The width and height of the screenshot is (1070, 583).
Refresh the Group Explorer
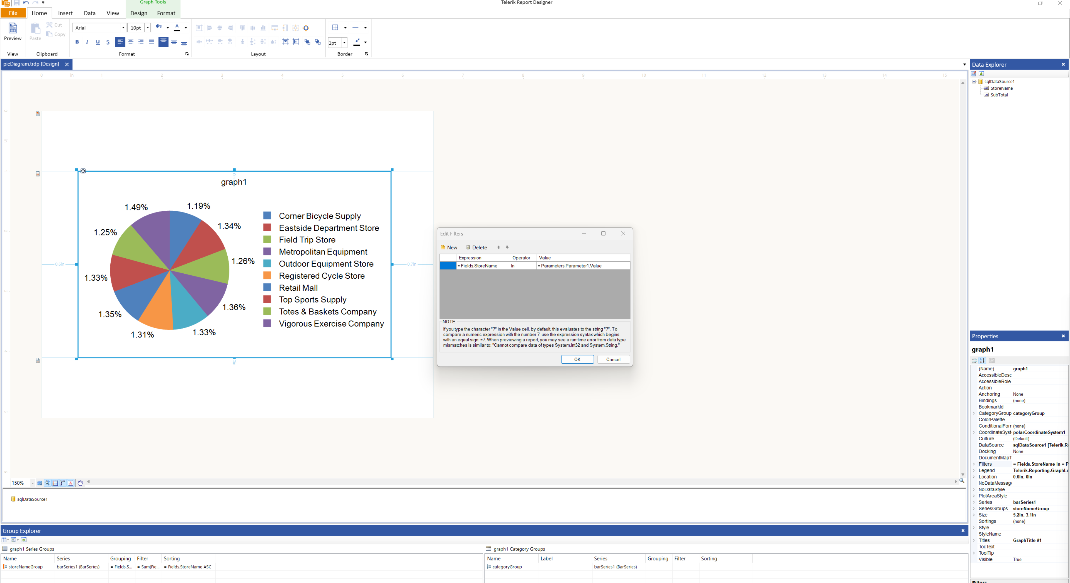[24, 540]
